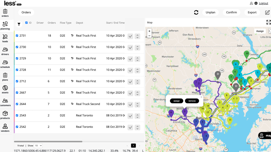Expand the row details for route 2712
The height and width of the screenshot is (152, 271).
click(137, 82)
